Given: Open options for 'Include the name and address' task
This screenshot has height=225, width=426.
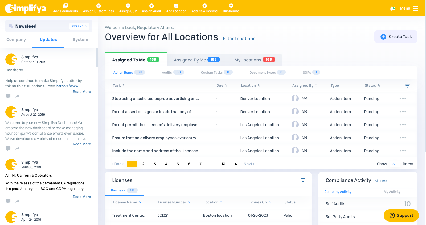Looking at the screenshot, I should coord(403,151).
